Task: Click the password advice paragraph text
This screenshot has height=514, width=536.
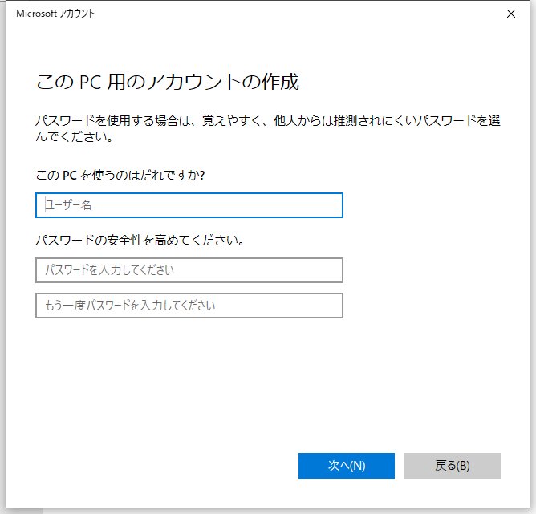Action: [x=268, y=128]
